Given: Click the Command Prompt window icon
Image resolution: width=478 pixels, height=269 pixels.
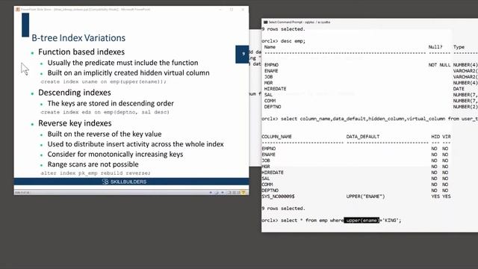Looking at the screenshot, I should [265, 22].
